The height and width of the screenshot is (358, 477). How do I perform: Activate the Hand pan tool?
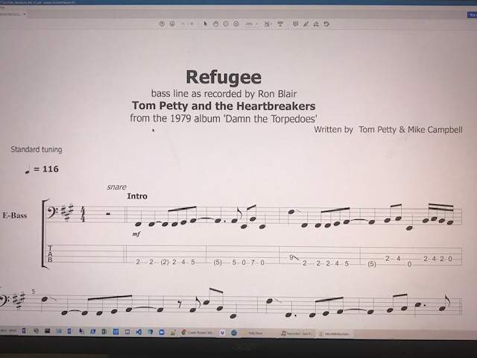pyautogui.click(x=215, y=24)
